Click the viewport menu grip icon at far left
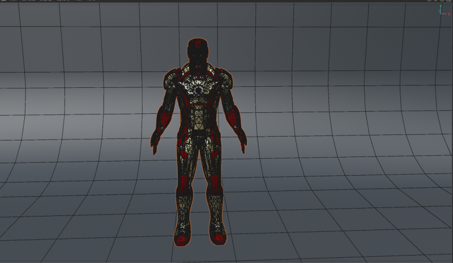The height and width of the screenshot is (263, 453). coord(3,1)
